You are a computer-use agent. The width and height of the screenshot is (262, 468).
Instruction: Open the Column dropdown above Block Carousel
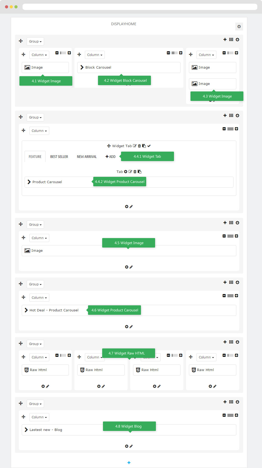[x=95, y=55]
